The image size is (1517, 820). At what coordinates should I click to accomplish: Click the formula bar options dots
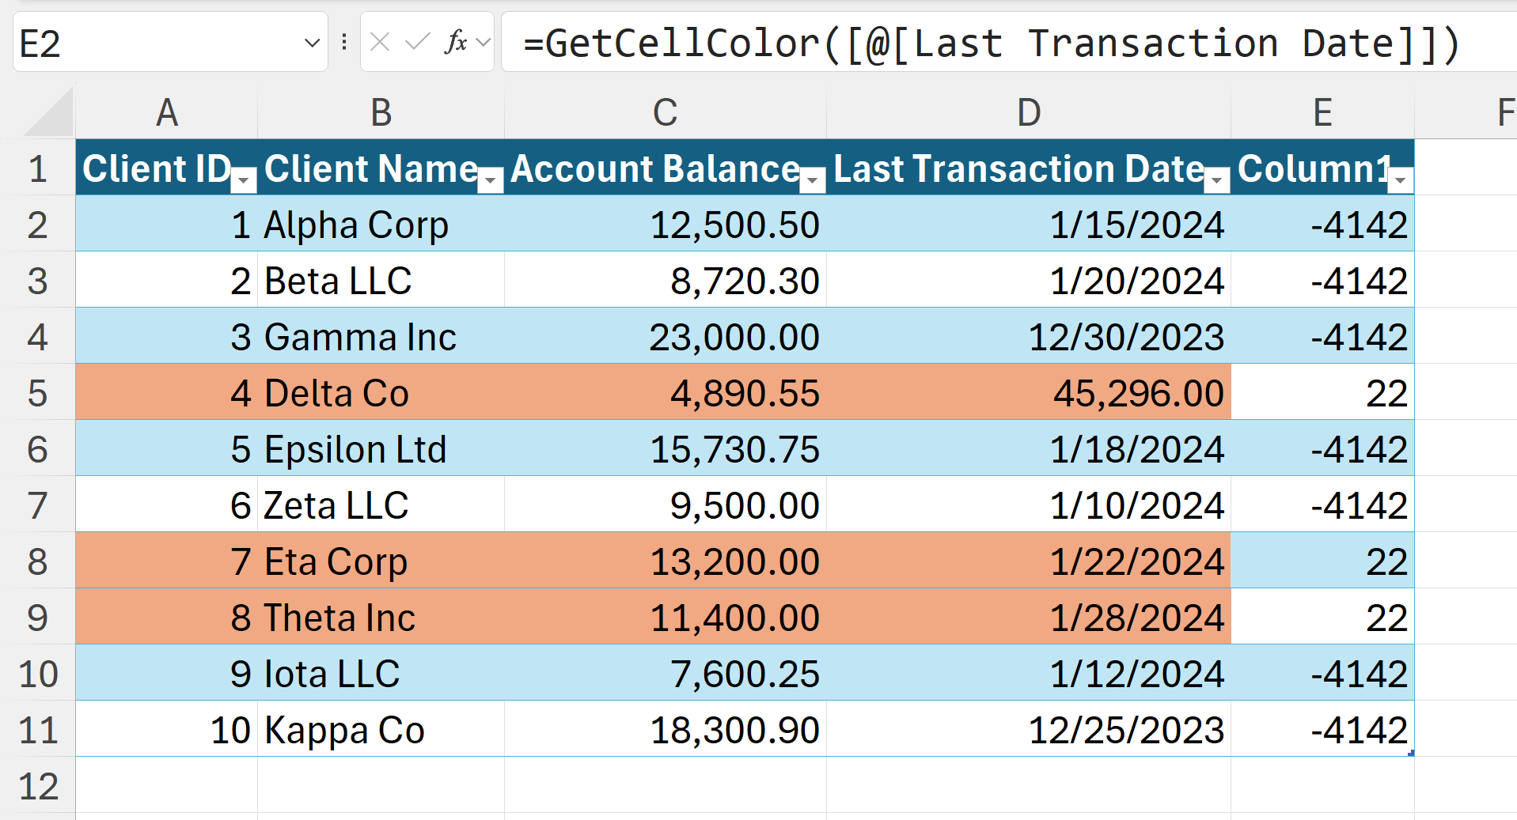point(344,42)
